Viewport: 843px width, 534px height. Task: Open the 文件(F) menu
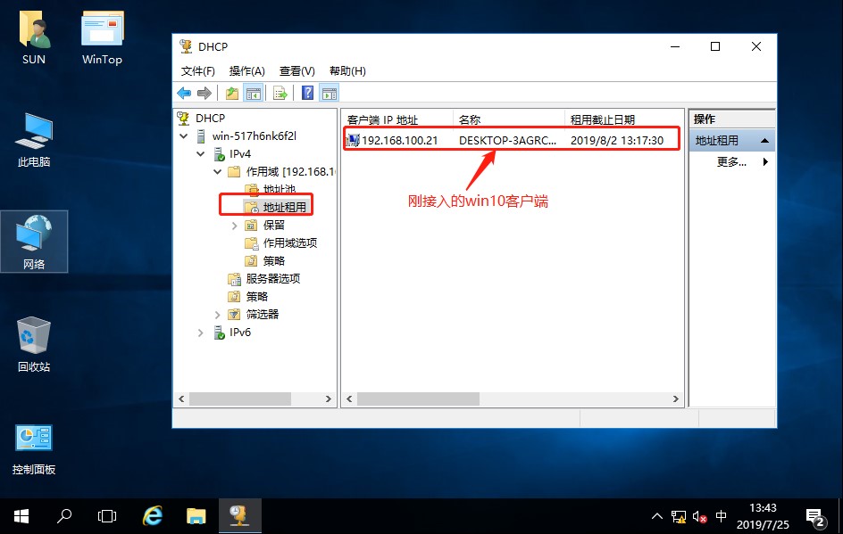[x=198, y=70]
